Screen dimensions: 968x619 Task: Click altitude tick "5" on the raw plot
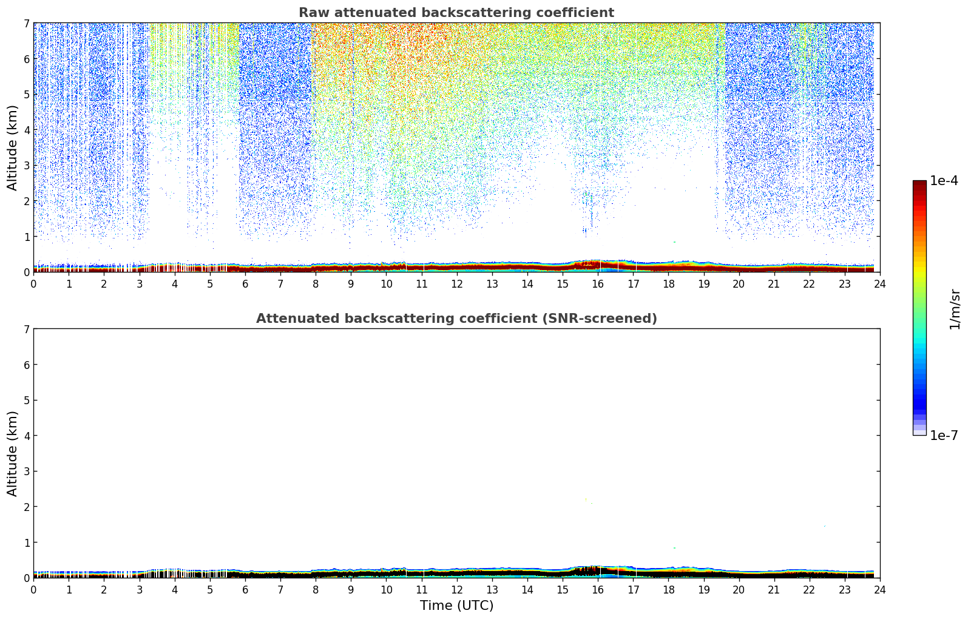(x=26, y=95)
